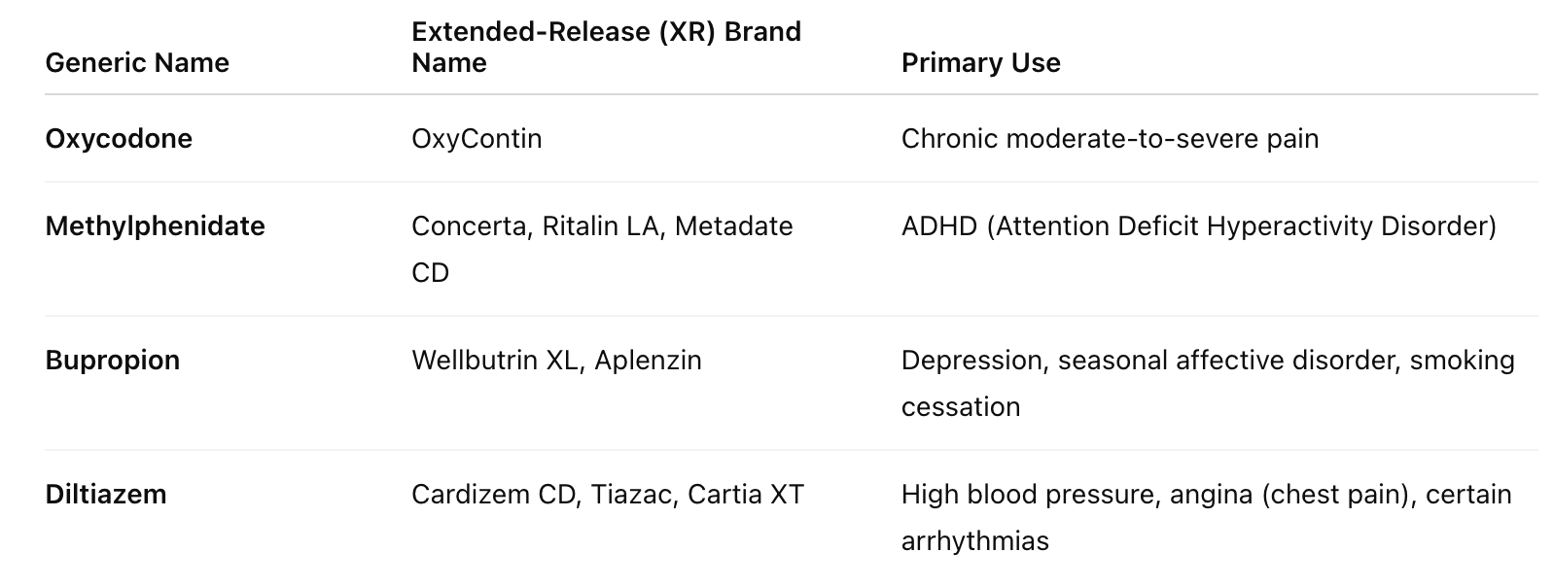Image resolution: width=1554 pixels, height=587 pixels.
Task: Click the Primary Use column header
Action: [x=980, y=63]
